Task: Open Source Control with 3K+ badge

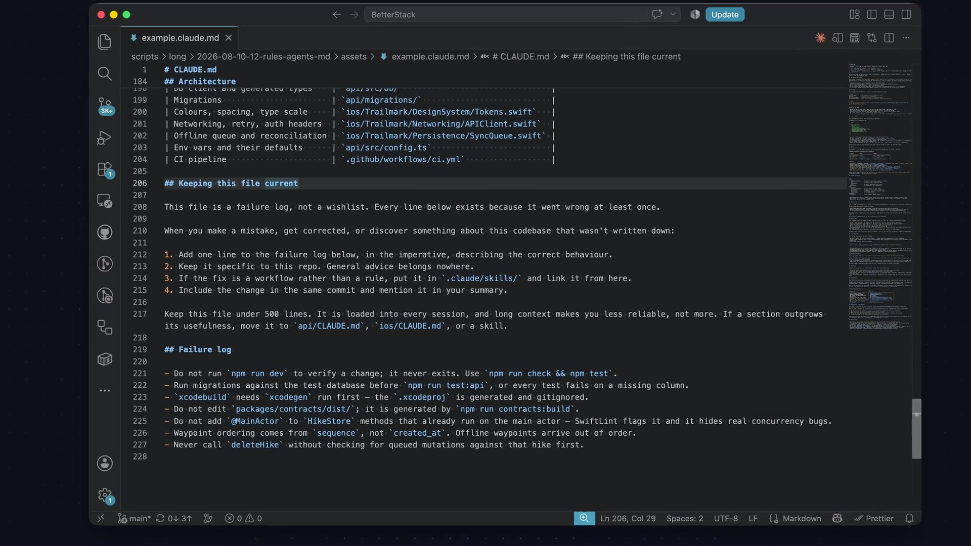Action: click(x=105, y=106)
